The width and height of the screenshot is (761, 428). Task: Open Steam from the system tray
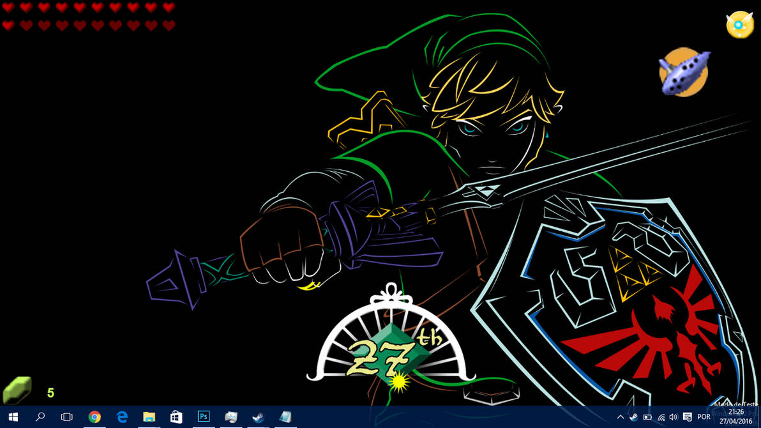pyautogui.click(x=633, y=418)
